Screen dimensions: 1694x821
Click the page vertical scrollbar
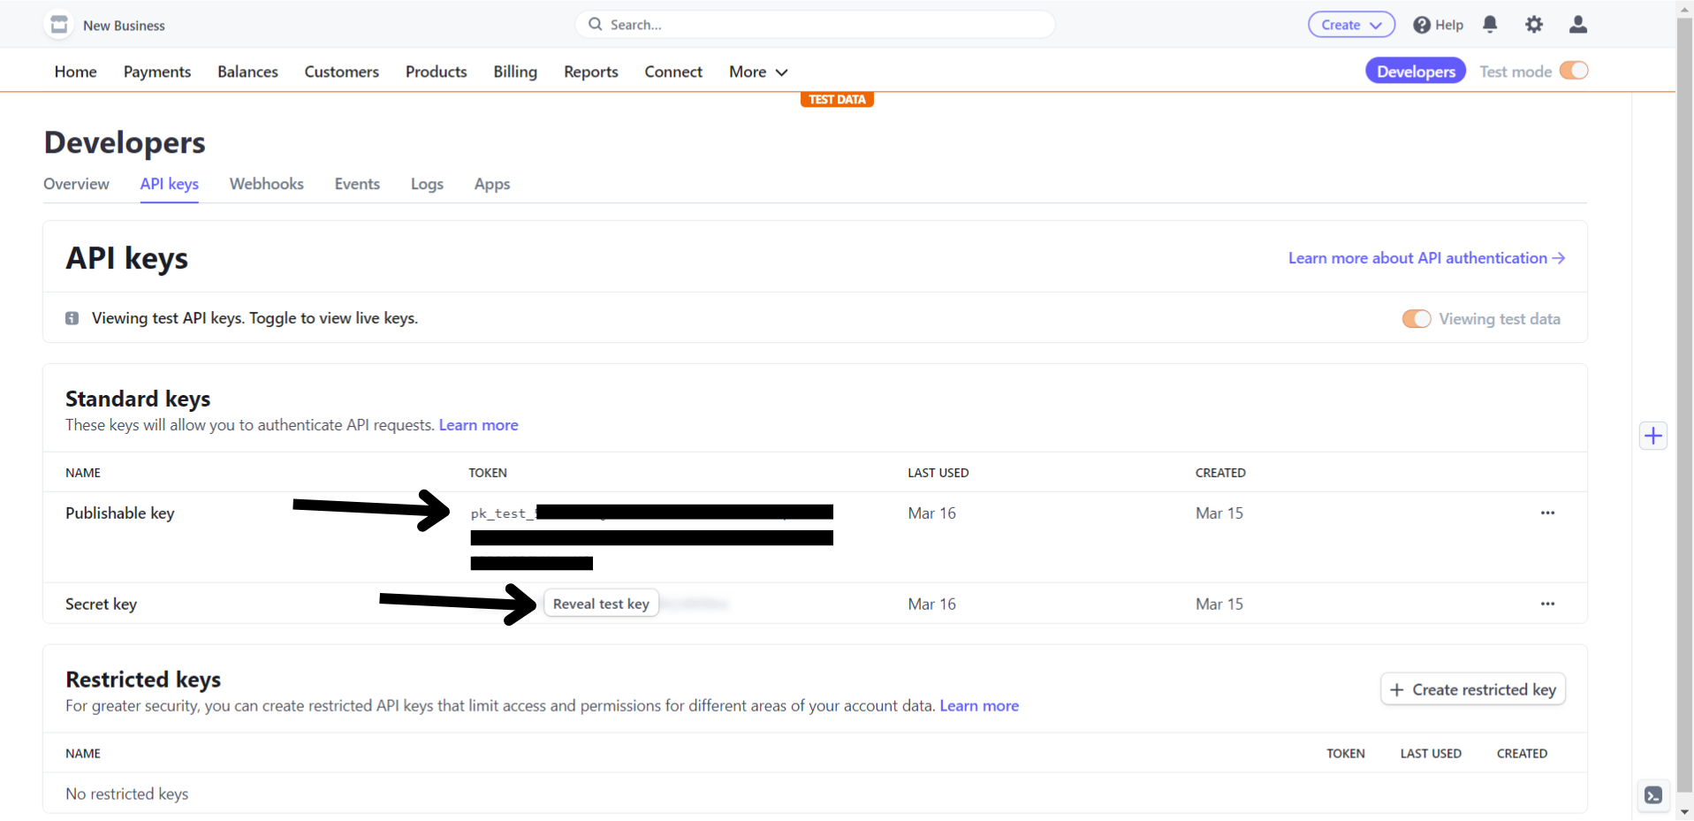(x=1684, y=398)
